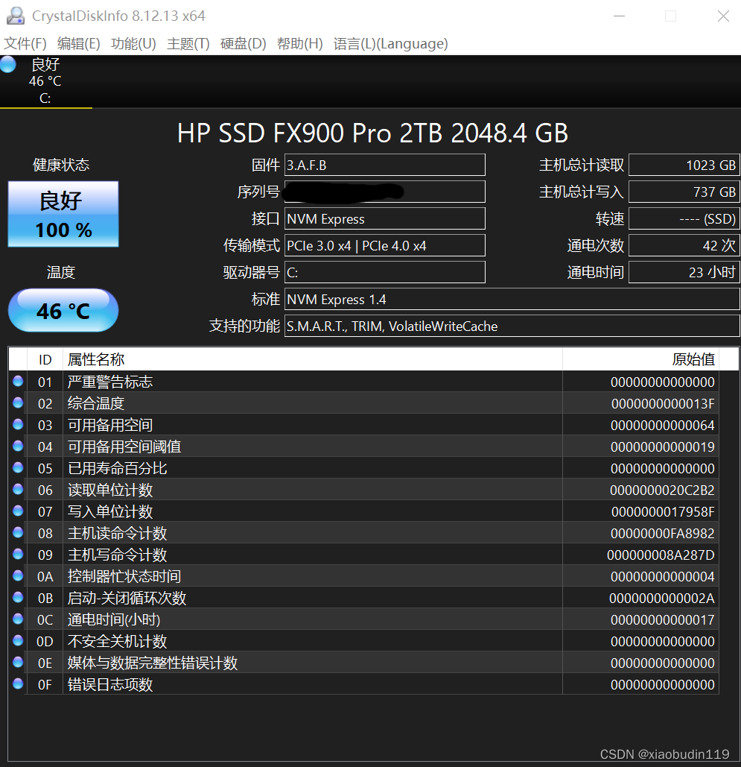Click the rotation rate field ---- (SSD)
Screen dimensions: 741x767
point(684,218)
